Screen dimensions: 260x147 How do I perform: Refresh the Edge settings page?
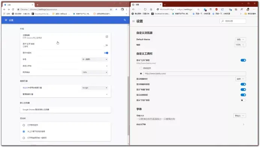pyautogui.click(x=145, y=9)
